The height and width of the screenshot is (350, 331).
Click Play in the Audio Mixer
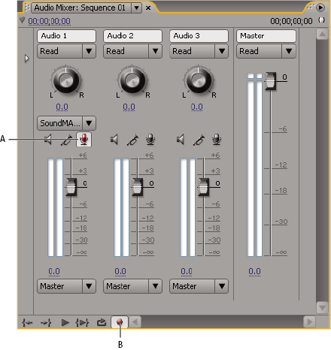[x=65, y=322]
